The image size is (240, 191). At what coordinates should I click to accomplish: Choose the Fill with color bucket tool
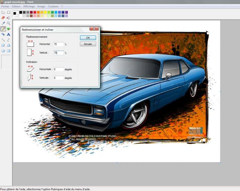(9, 18)
